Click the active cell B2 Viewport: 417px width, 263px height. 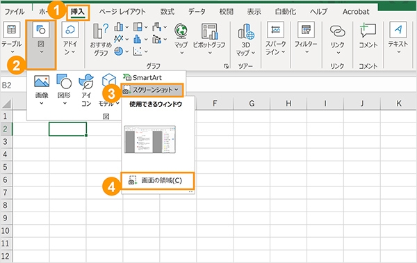pos(67,129)
